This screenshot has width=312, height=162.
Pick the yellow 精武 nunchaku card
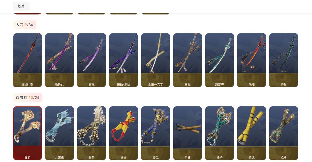click(252, 133)
